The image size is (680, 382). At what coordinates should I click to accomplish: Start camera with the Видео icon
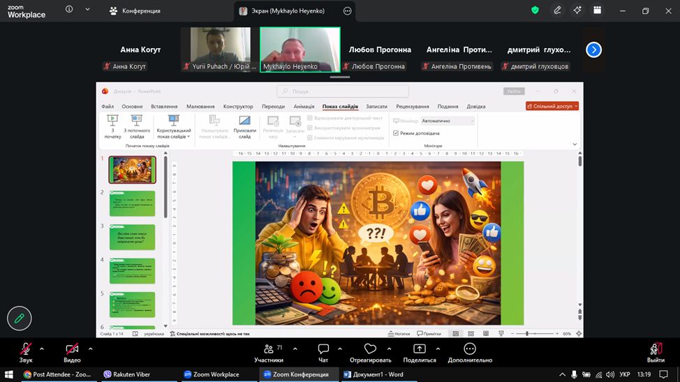pos(72,349)
